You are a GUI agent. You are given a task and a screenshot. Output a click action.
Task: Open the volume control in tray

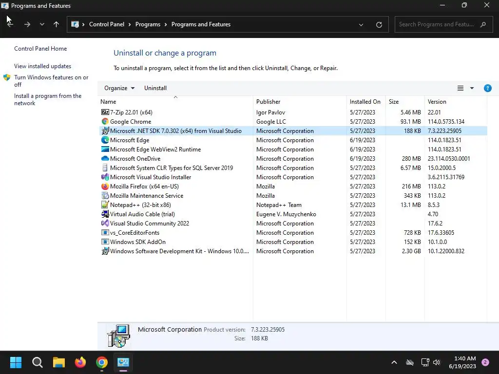click(437, 362)
